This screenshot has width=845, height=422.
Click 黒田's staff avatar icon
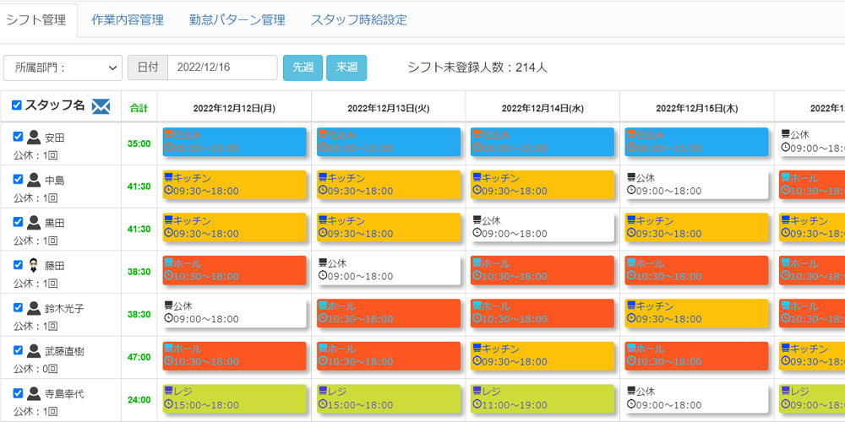point(34,223)
